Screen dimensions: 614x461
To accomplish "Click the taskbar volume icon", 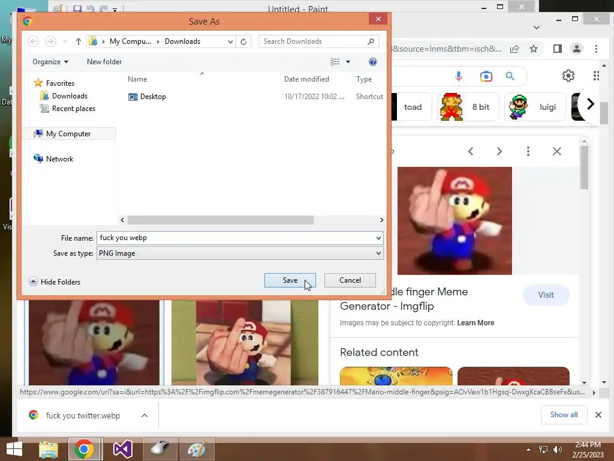I will click(557, 450).
